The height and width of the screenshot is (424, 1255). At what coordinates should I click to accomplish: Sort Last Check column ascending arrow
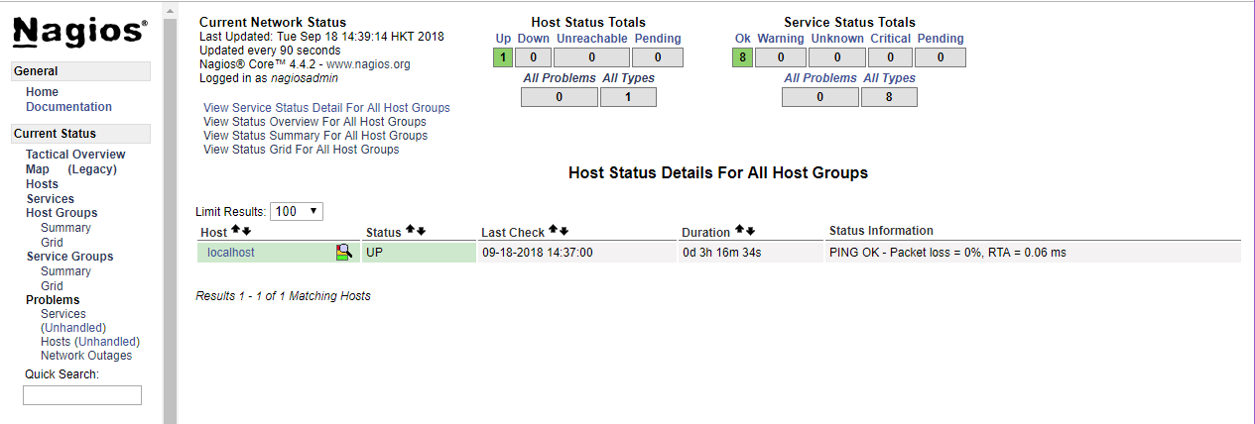pos(553,231)
